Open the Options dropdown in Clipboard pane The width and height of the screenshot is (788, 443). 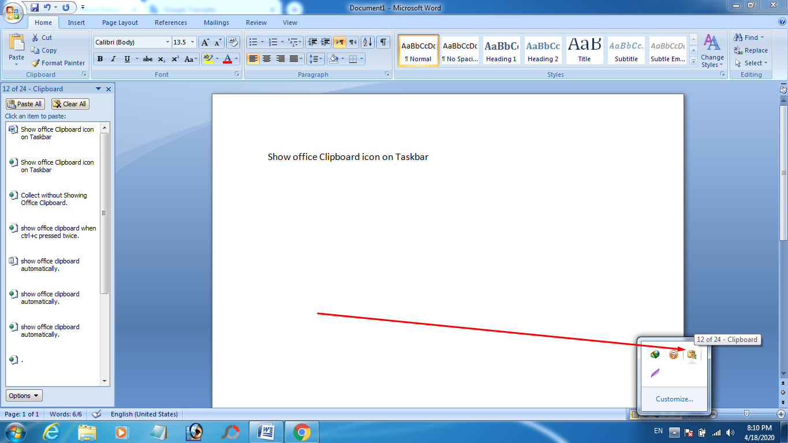23,395
